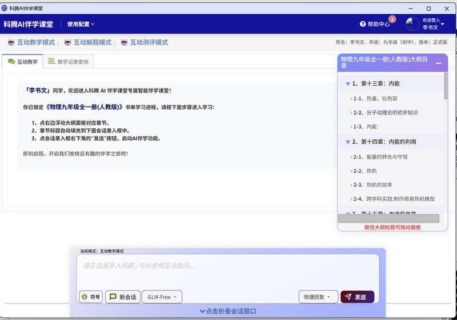
Task: Click the 互动教学模式 robot icon
Action: pyautogui.click(x=11, y=43)
